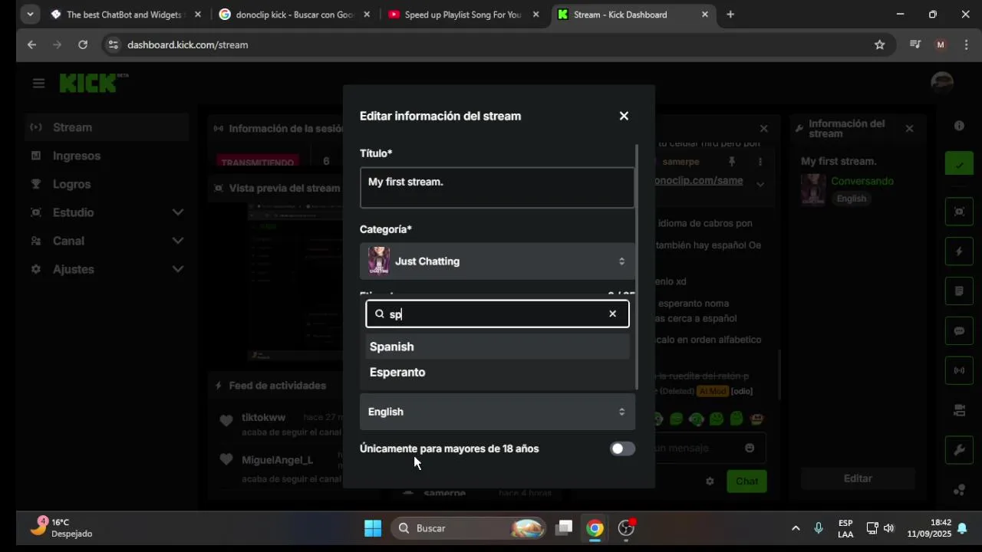Open the Windows Start menu
This screenshot has width=982, height=552.
coord(373,528)
